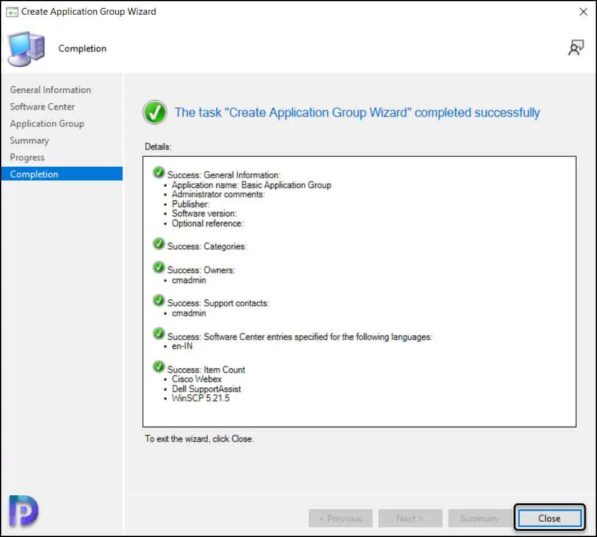Click the 'Software version:' detail line
Viewport: 597px width, 537px height.
(x=204, y=214)
